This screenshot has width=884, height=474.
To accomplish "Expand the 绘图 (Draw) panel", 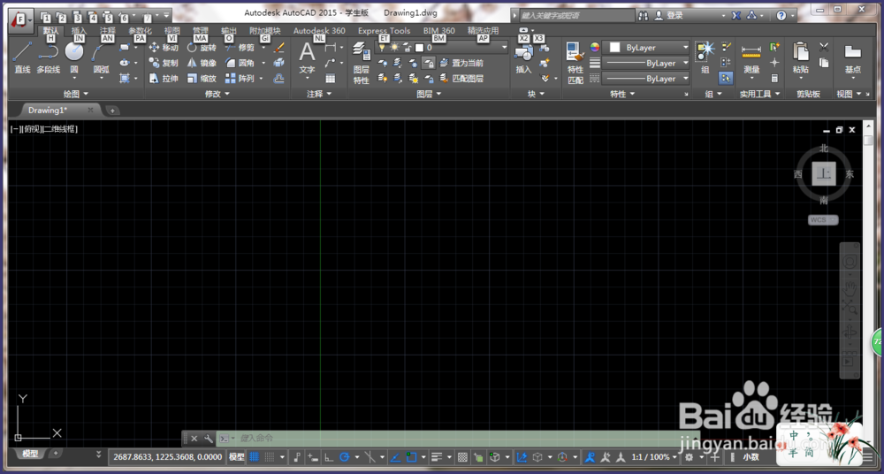I will 76,95.
